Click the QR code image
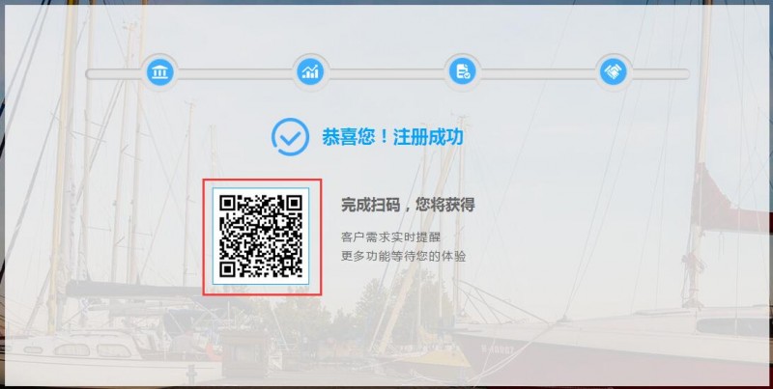This screenshot has width=773, height=389. click(261, 236)
